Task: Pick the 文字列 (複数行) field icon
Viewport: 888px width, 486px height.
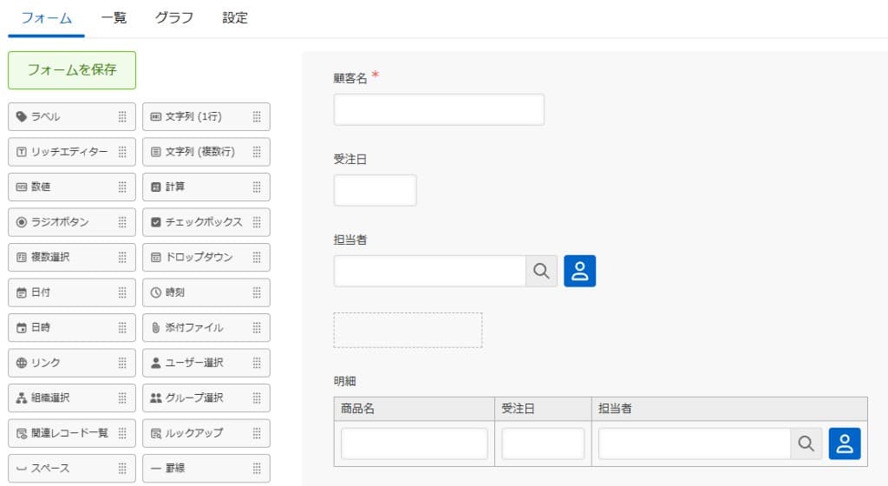Action: coord(156,152)
